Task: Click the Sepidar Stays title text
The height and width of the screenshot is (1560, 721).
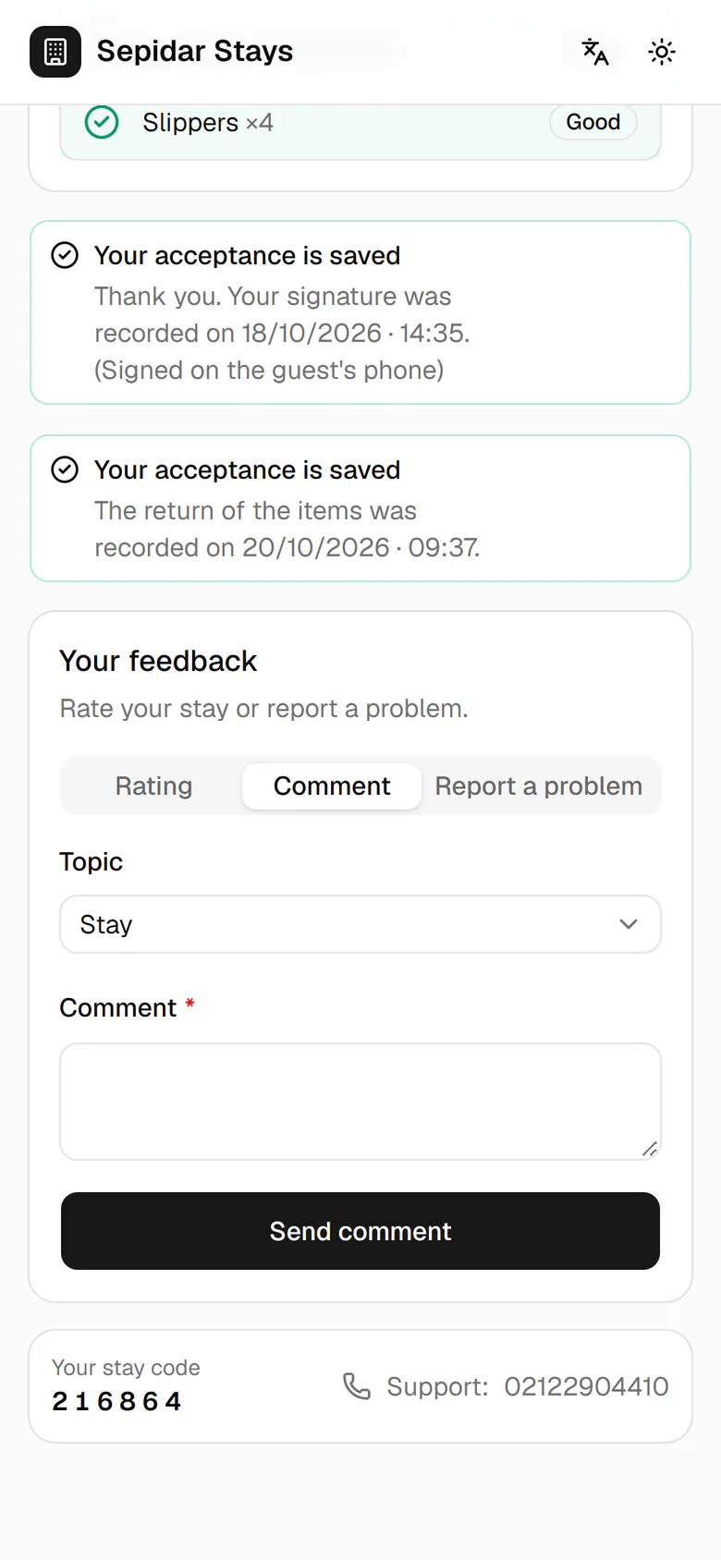Action: (x=195, y=51)
